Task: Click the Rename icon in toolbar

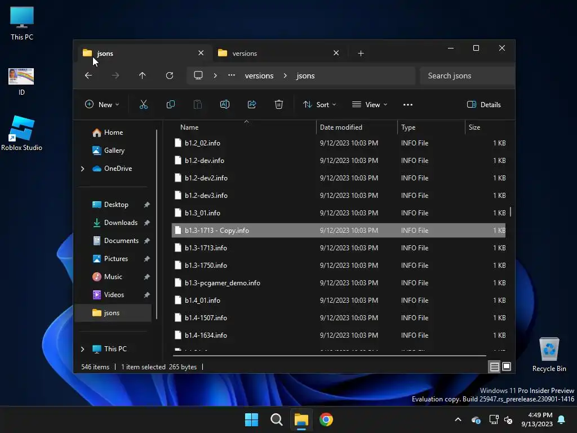Action: point(224,104)
